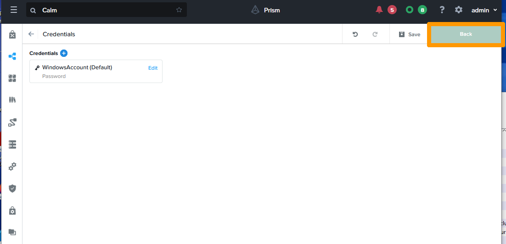Edit the WindowsAccount credential
The width and height of the screenshot is (506, 244).
152,68
